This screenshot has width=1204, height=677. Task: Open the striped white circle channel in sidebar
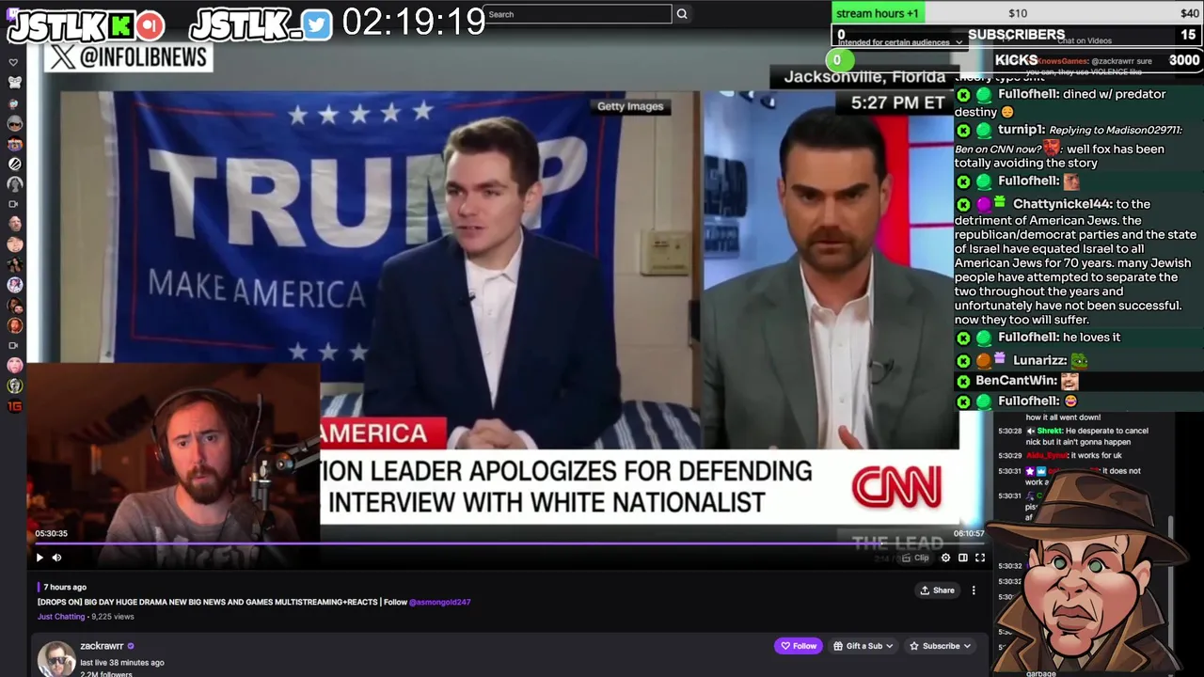pos(14,164)
